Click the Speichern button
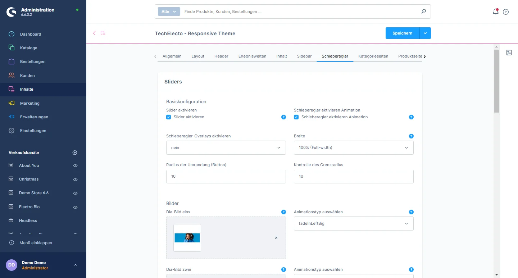The width and height of the screenshot is (518, 278). tap(402, 33)
